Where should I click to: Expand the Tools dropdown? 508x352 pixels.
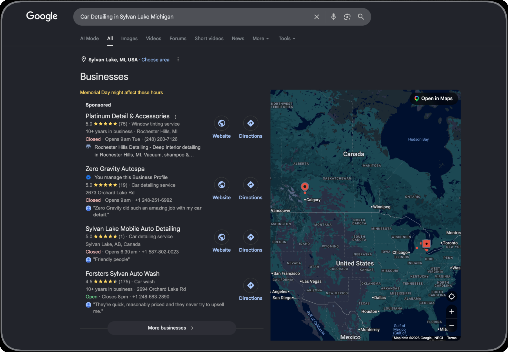click(x=287, y=39)
